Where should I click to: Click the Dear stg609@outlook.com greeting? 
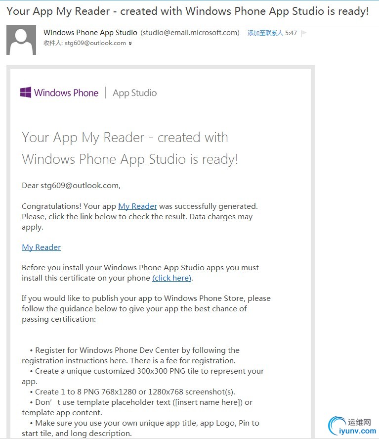[71, 186]
